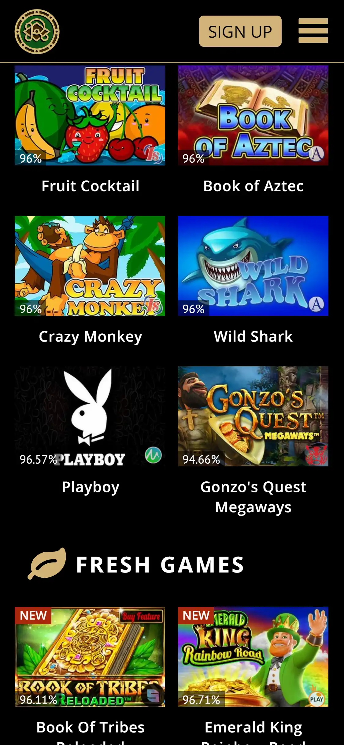The image size is (344, 745).
Task: Open the Gonzo's Quest Megaways thumbnail
Action: click(x=253, y=416)
